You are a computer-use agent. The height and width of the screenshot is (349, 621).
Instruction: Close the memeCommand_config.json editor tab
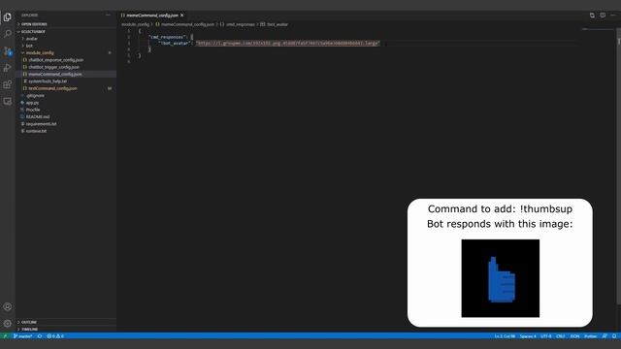coord(181,16)
